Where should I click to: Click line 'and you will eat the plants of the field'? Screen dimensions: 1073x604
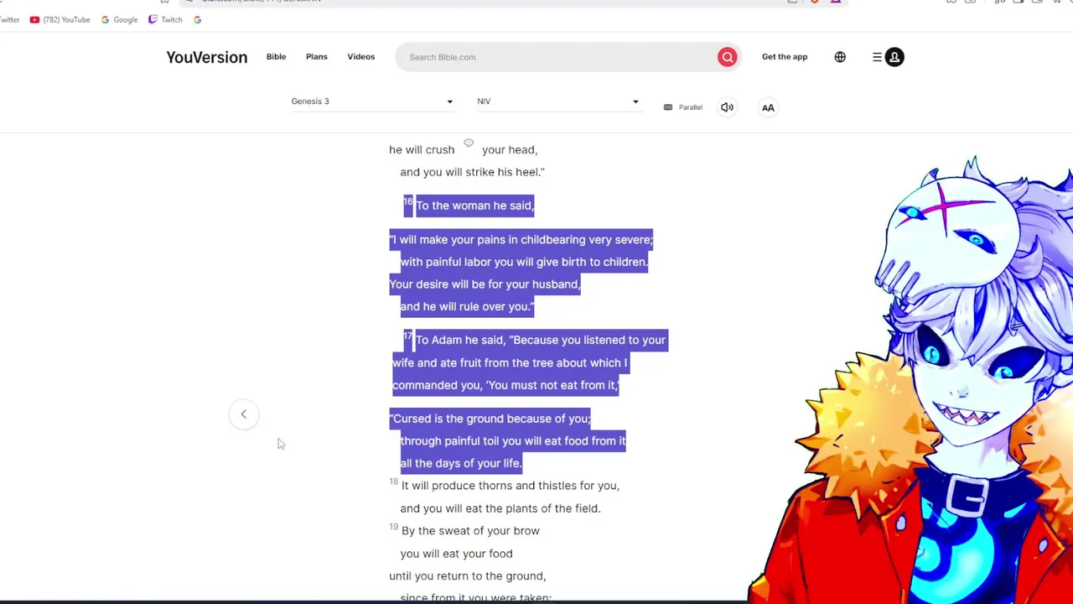coord(500,508)
